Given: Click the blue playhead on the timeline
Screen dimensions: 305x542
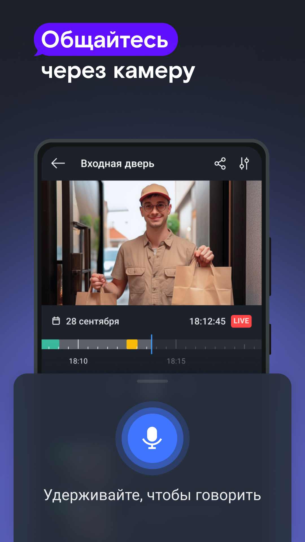Looking at the screenshot, I should click(x=152, y=344).
